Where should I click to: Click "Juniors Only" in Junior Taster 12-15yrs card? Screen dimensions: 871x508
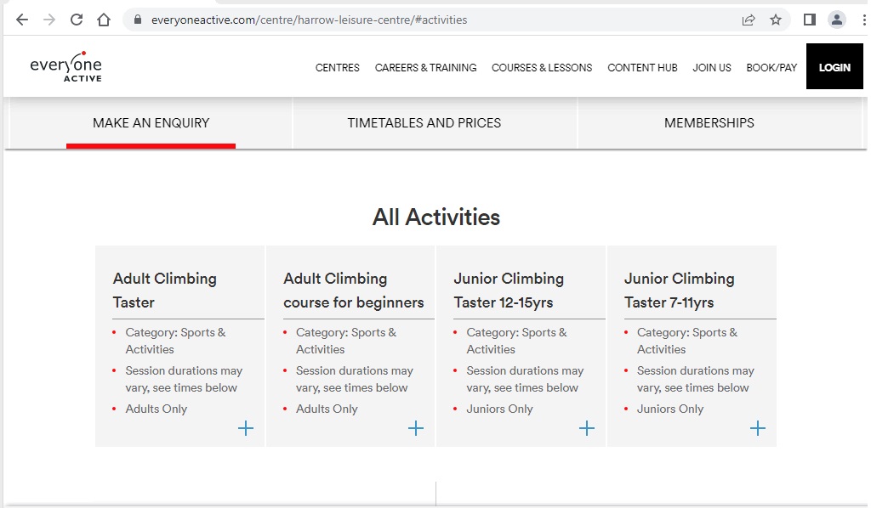499,409
